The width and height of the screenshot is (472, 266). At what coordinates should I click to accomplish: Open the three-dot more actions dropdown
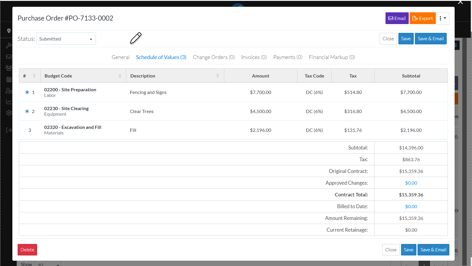443,18
